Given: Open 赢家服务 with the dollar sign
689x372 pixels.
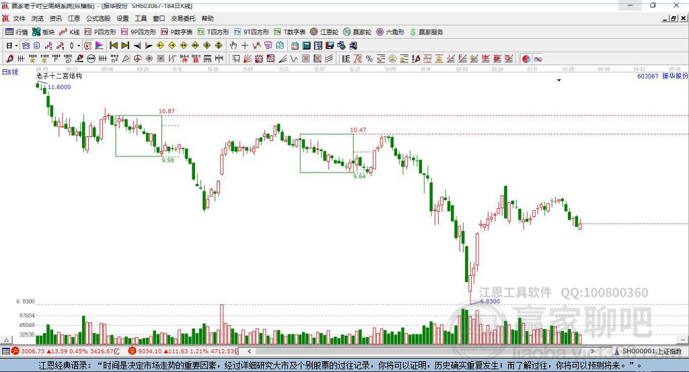Looking at the screenshot, I should pos(426,32).
